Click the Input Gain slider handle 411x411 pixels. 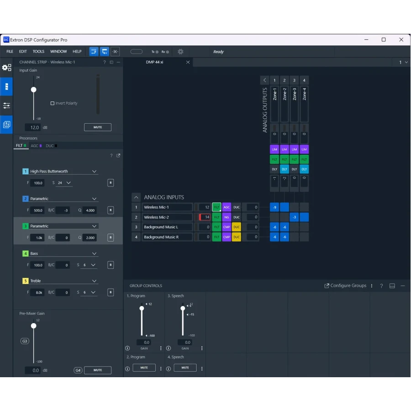tap(33, 90)
